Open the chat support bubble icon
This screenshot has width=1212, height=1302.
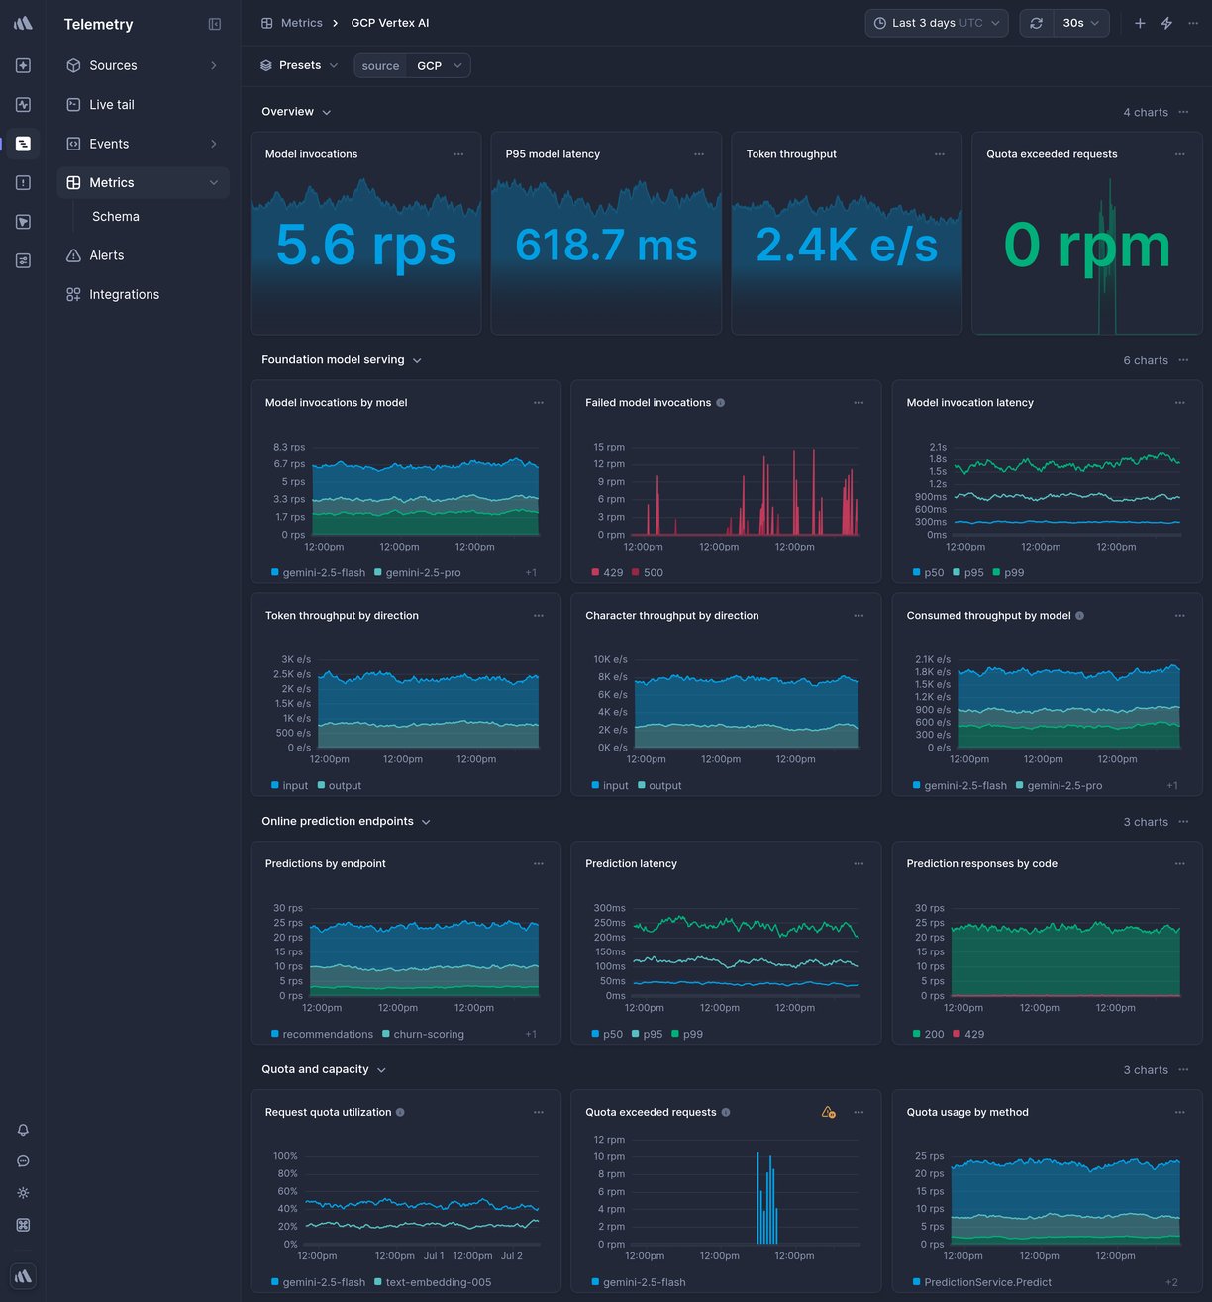(23, 1161)
